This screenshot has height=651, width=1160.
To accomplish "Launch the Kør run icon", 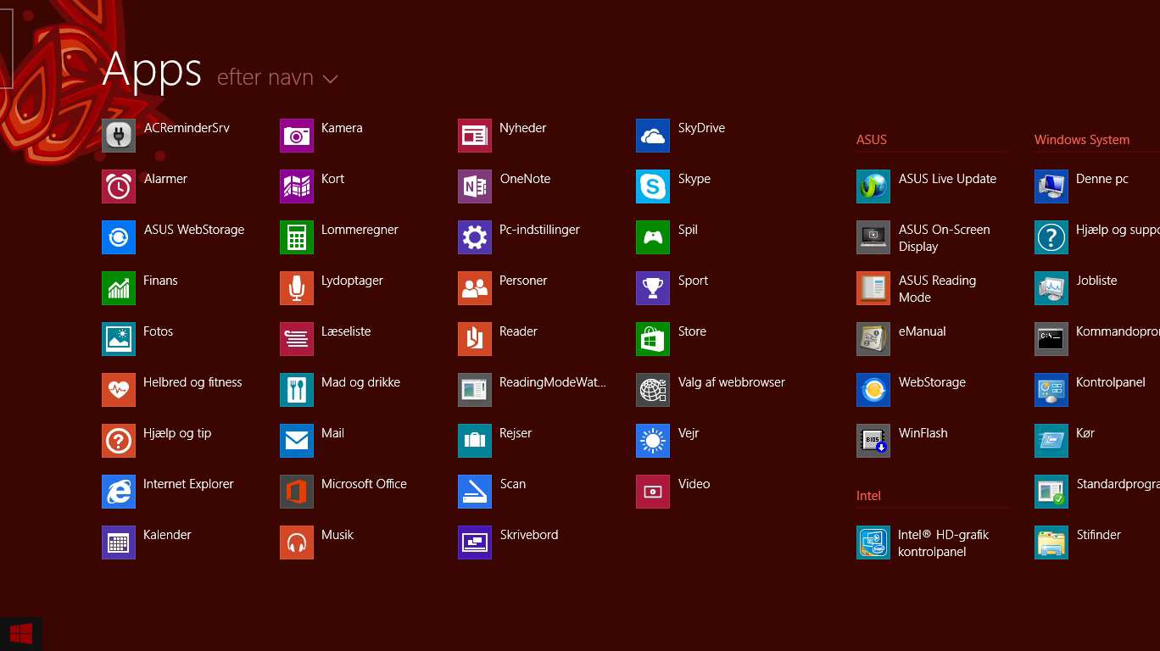I will [1051, 441].
